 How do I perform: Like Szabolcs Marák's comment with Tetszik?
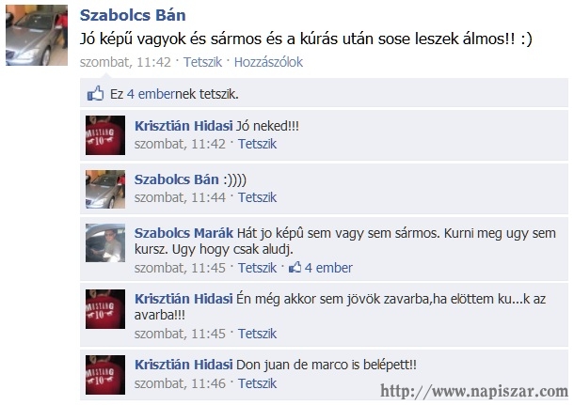[257, 268]
